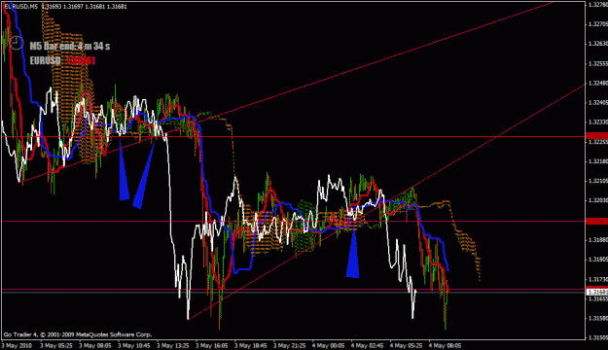Click the 1.3210 price scale label
Image resolution: width=608 pixels, height=350 pixels.
[x=597, y=181]
